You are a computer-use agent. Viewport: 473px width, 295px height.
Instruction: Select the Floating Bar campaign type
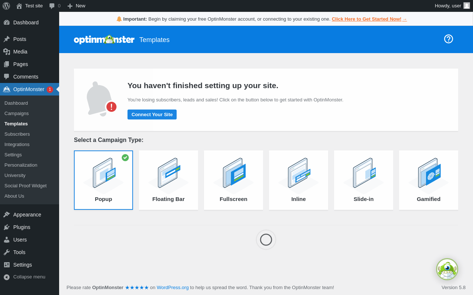pos(169,180)
